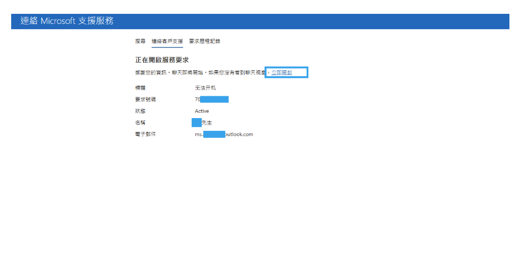Viewport: 519px width, 275px height.
Task: Click the Active status value
Action: [202, 111]
